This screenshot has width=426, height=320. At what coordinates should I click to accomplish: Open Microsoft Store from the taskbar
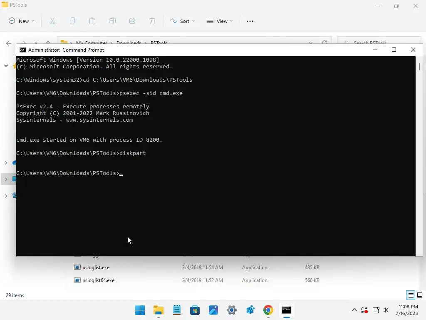pos(195,310)
